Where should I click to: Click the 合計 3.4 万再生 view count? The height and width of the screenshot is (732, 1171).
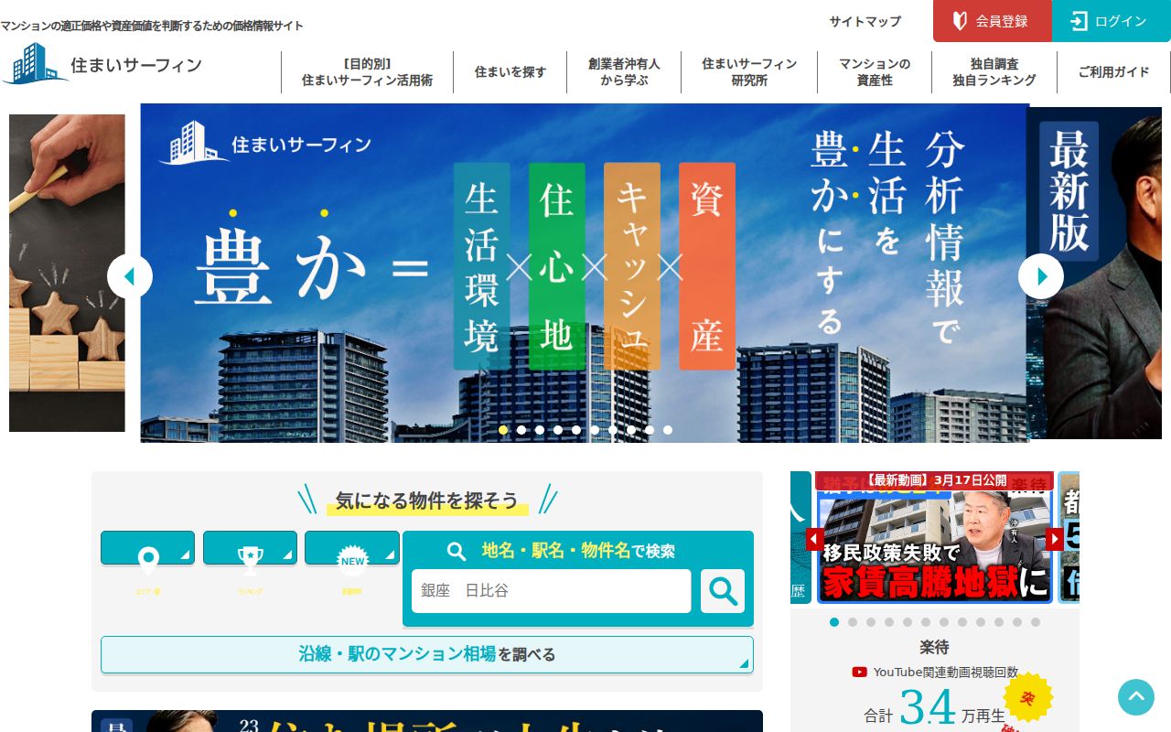[x=934, y=707]
